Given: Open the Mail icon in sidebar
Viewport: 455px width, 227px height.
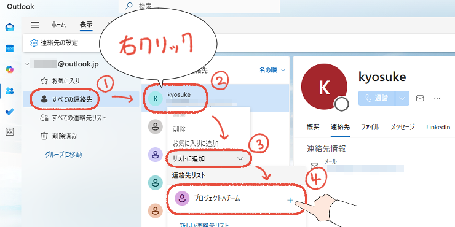Looking at the screenshot, I should click(10, 28).
